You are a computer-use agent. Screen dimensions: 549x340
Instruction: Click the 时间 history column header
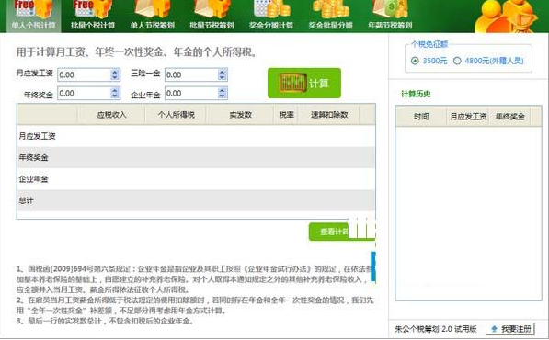[421, 116]
